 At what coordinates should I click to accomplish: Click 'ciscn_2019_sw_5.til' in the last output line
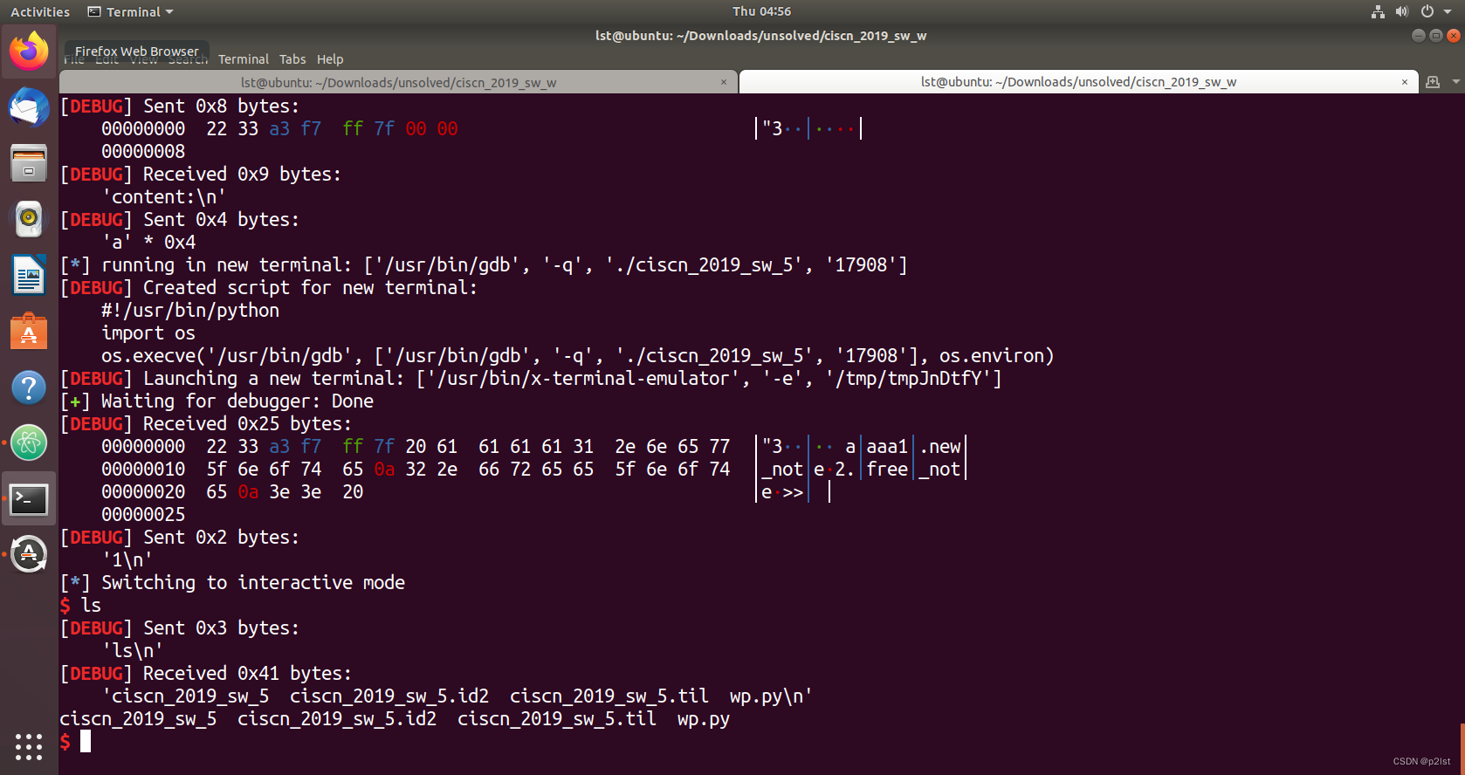(x=557, y=719)
